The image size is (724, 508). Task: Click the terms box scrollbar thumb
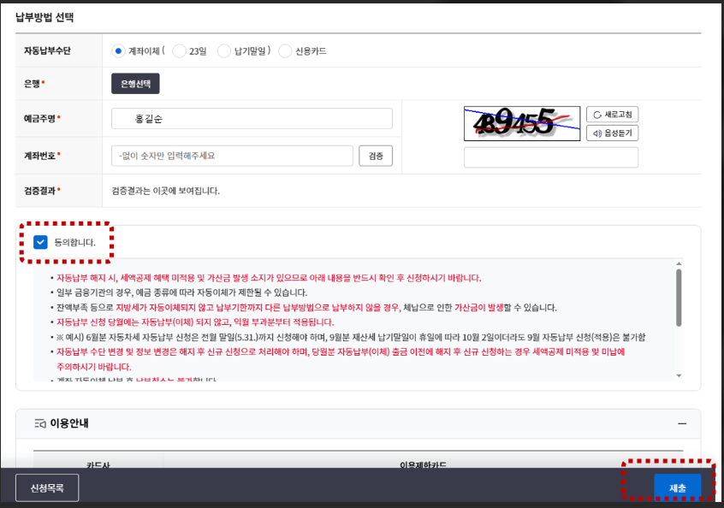tap(679, 298)
